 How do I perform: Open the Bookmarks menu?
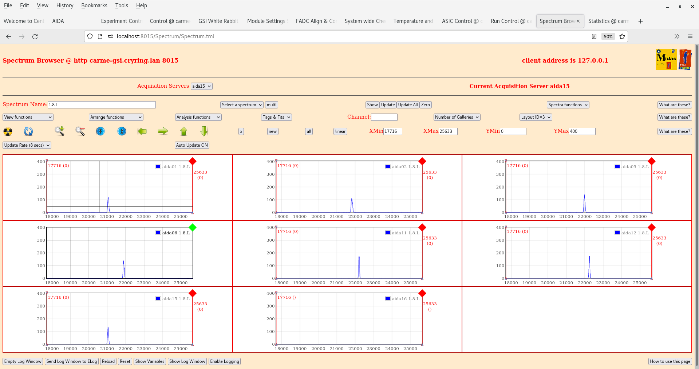point(94,5)
